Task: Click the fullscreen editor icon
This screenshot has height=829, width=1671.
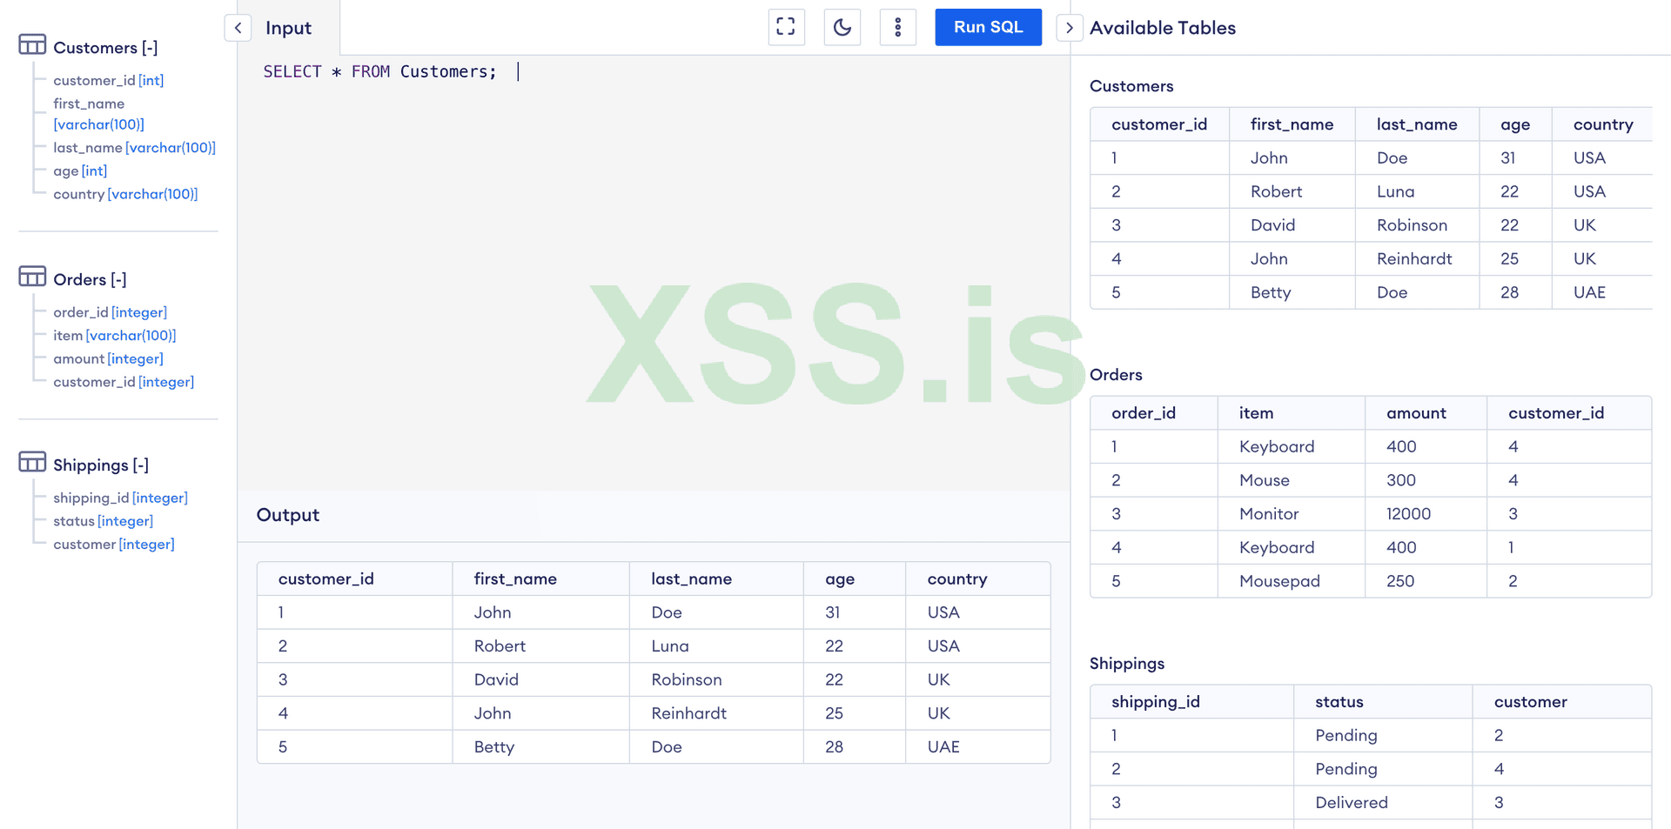Action: (786, 27)
